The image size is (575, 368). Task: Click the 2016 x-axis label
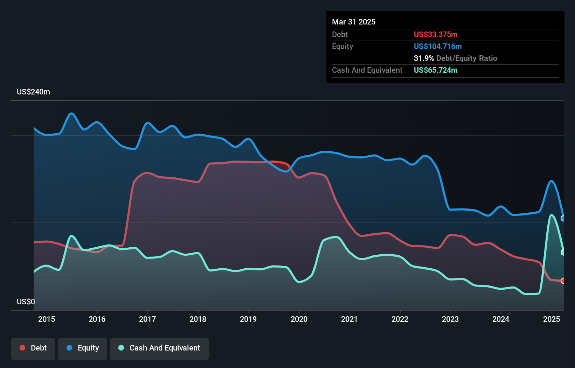pos(97,319)
